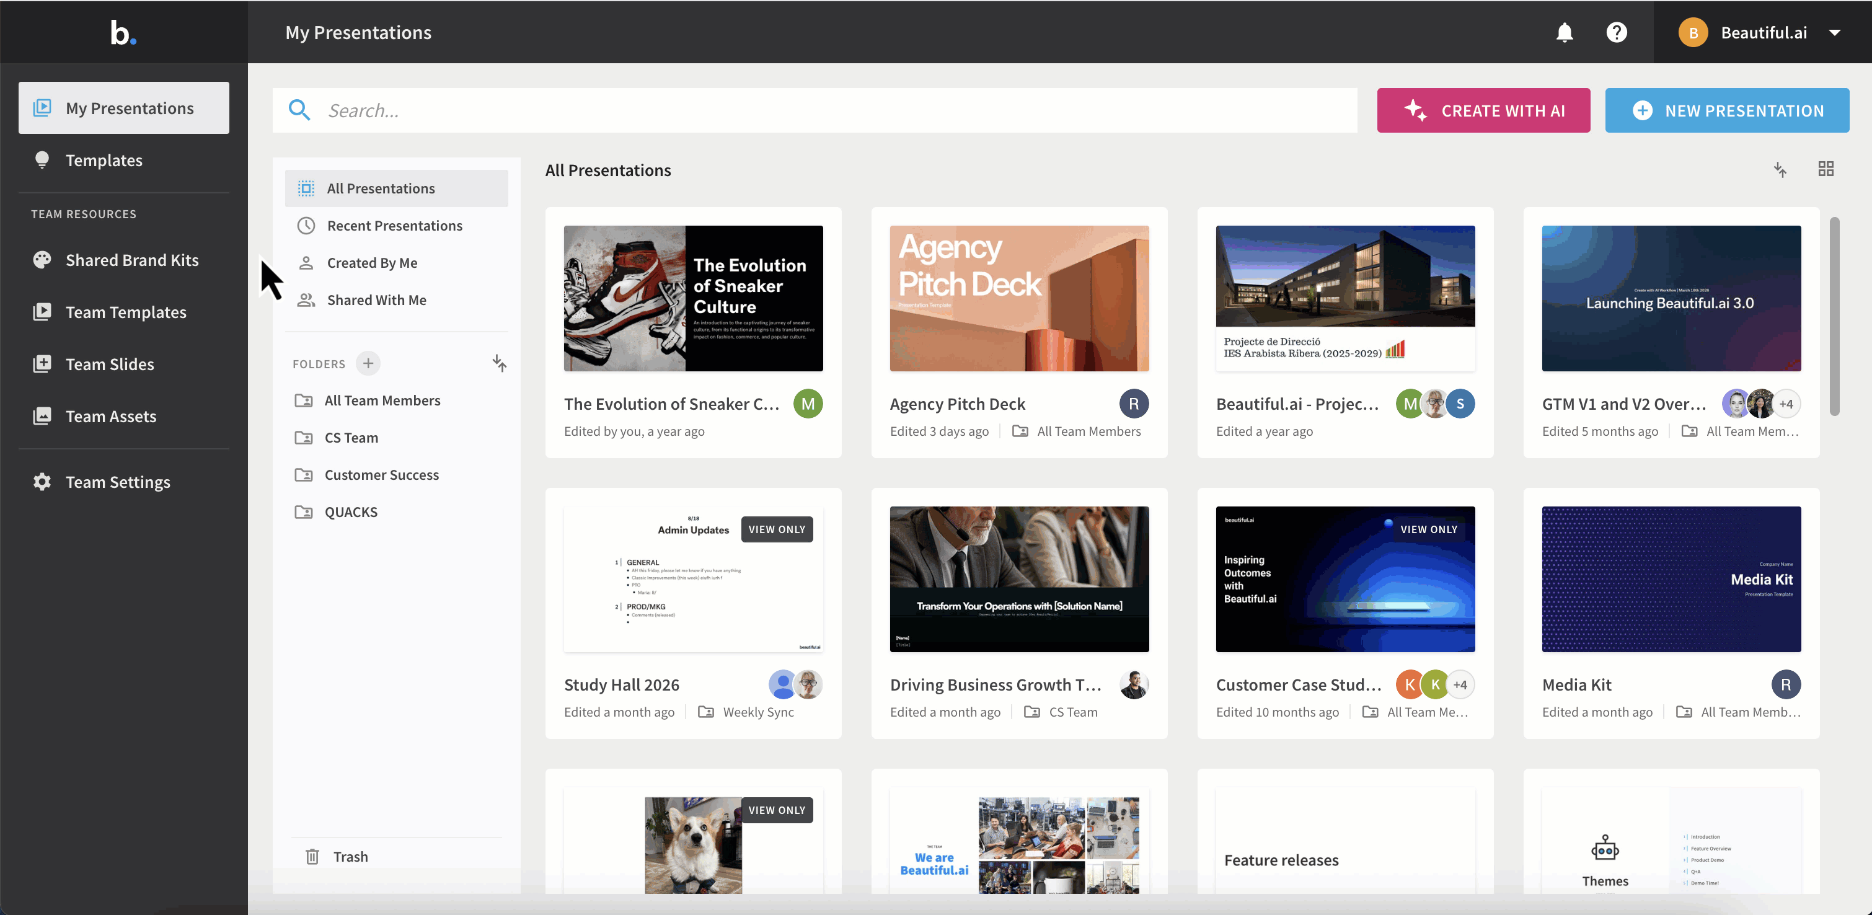Open the Themes presentation thumbnail
Image resolution: width=1872 pixels, height=915 pixels.
point(1671,841)
